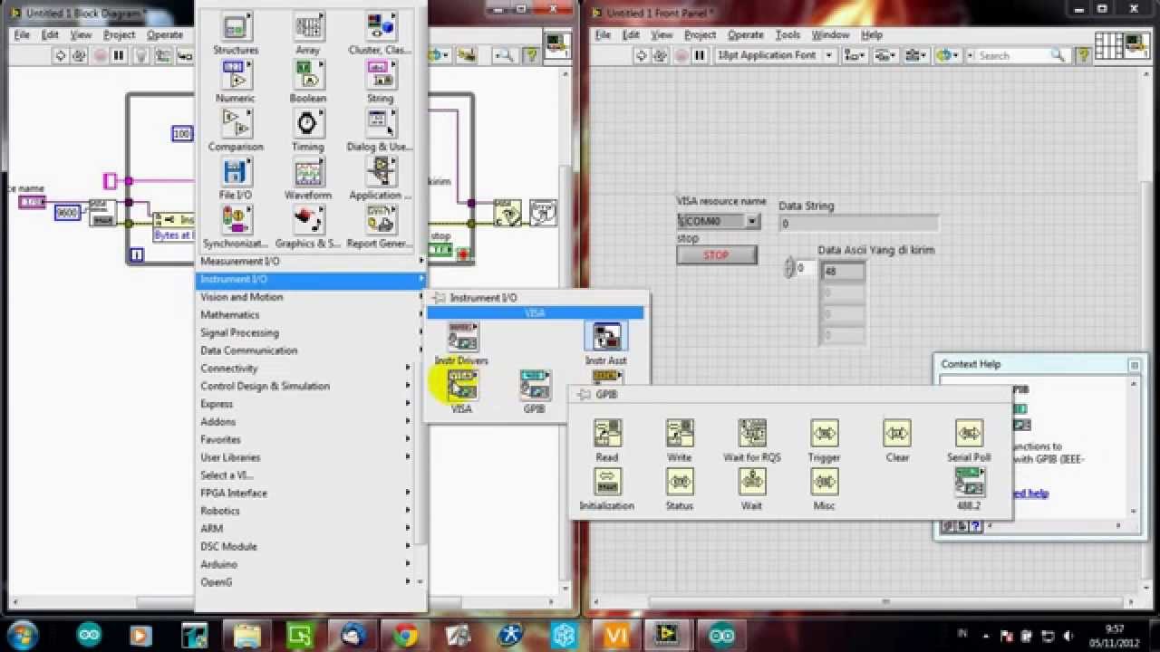This screenshot has height=652, width=1160.
Task: Open the Numeric functions palette icon
Action: tap(236, 74)
